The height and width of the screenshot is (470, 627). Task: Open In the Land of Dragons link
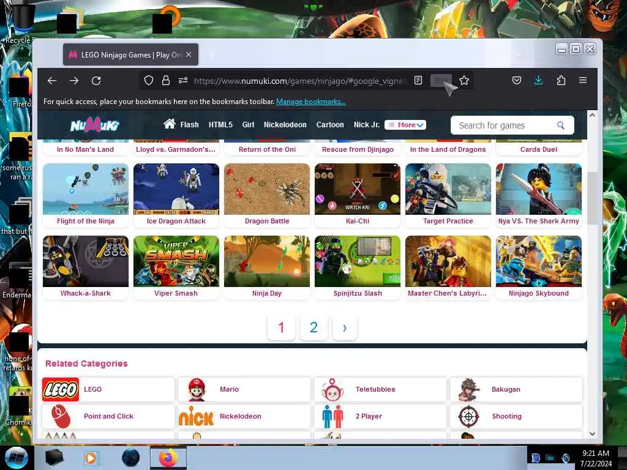[448, 149]
